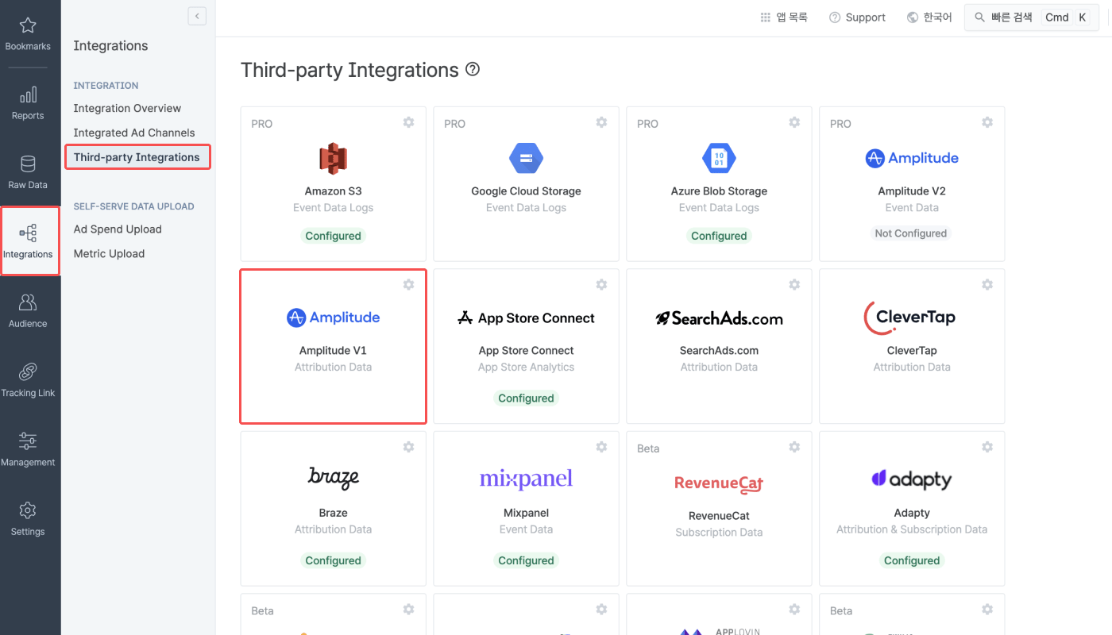Viewport: 1112px width, 635px height.
Task: Select Third-party Integrations menu item
Action: pos(137,157)
